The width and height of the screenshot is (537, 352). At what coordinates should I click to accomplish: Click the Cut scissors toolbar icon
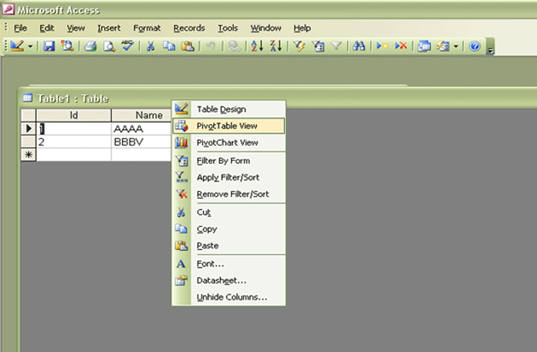pyautogui.click(x=150, y=46)
